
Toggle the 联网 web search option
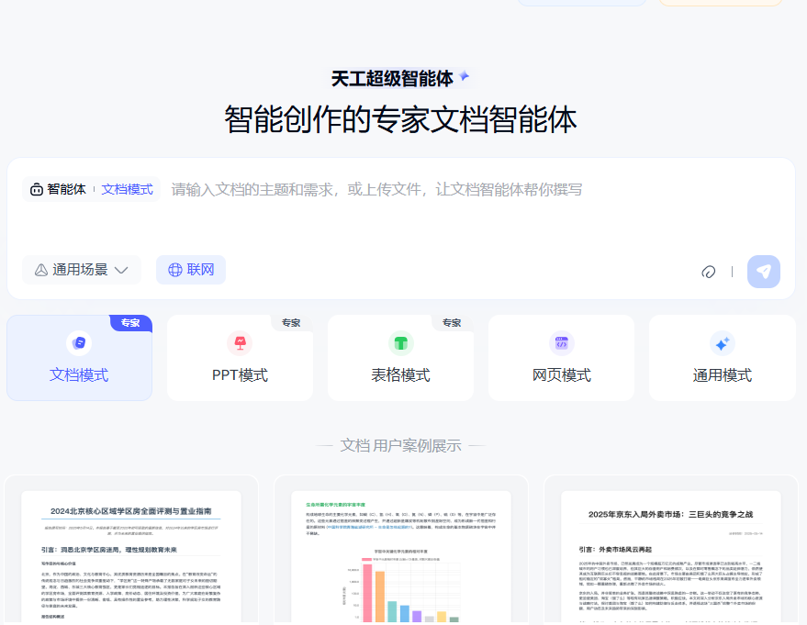coord(191,270)
